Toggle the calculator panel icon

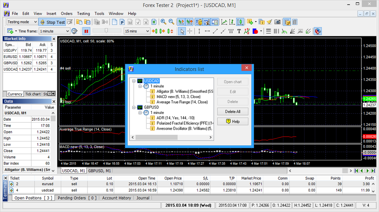point(215,22)
